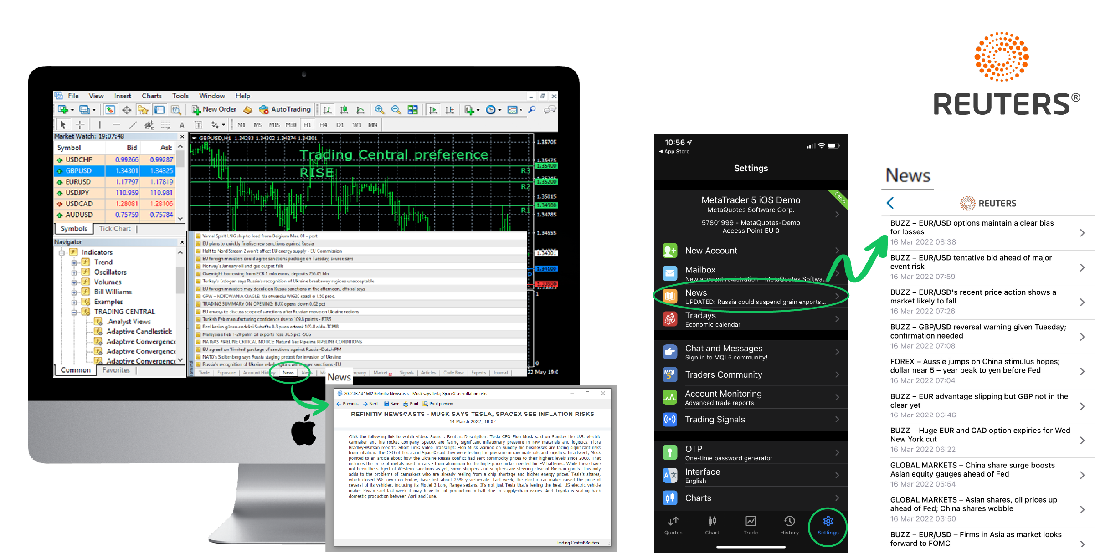This screenshot has height=554, width=1095.
Task: Select the Crosshair tool
Action: click(80, 125)
